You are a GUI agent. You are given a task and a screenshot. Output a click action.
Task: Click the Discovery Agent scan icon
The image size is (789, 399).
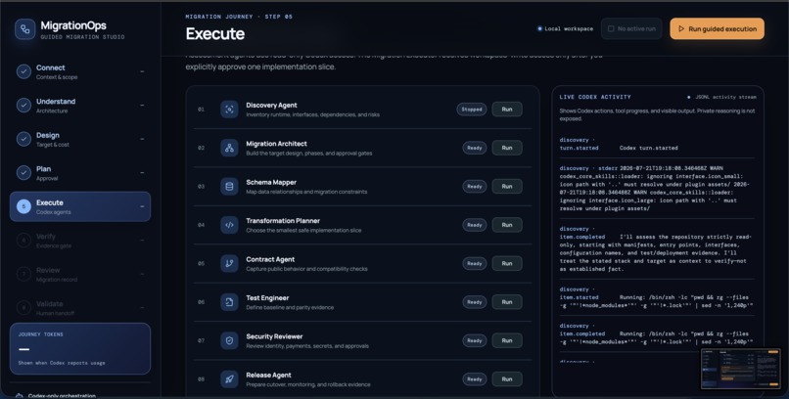(229, 110)
